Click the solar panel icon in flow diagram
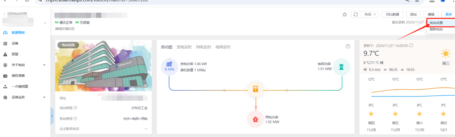Image resolution: width=455 pixels, height=137 pixels. pyautogui.click(x=169, y=64)
